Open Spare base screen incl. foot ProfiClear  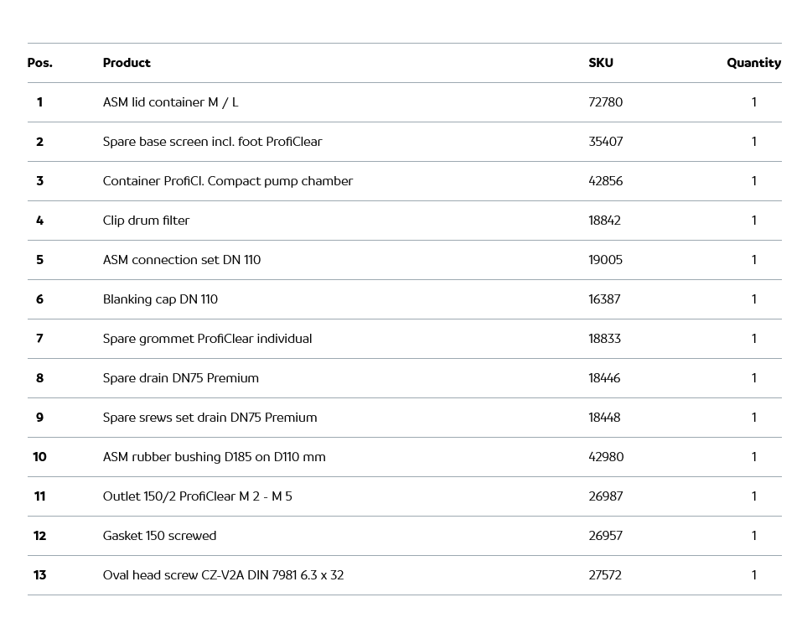tap(212, 142)
